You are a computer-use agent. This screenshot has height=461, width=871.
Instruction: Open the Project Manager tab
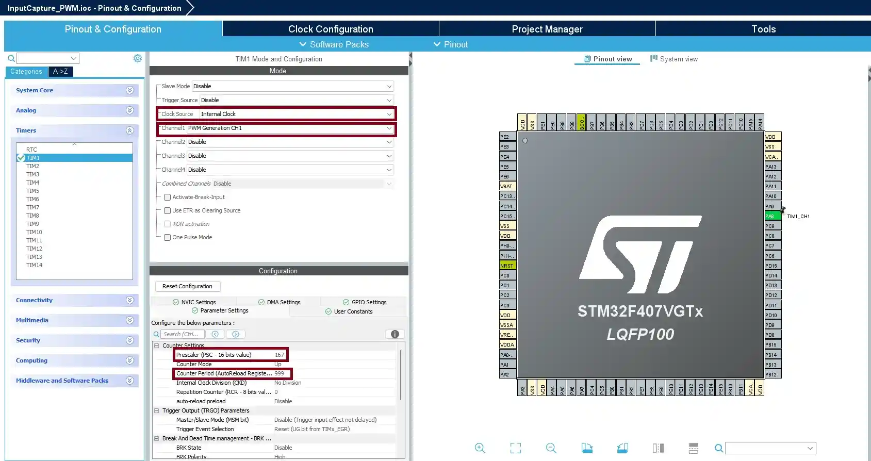(x=547, y=29)
